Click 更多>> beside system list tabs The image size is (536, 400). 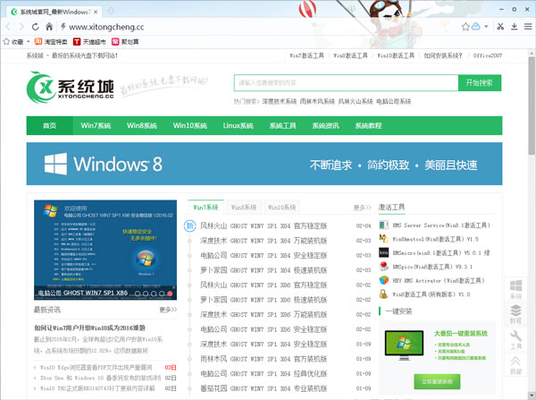[362, 208]
